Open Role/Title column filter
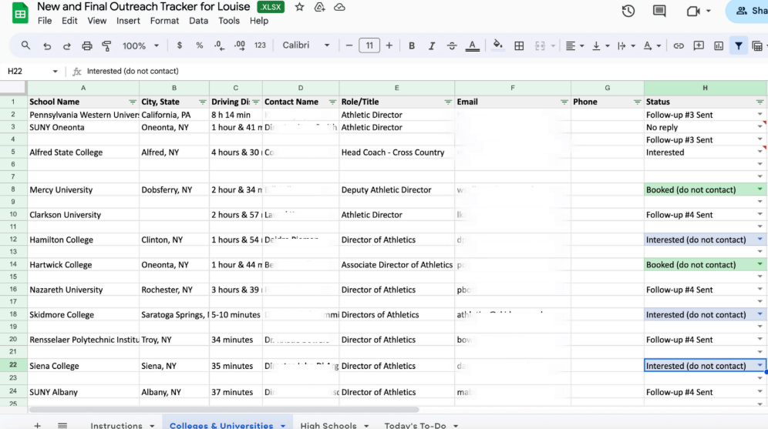 point(448,102)
